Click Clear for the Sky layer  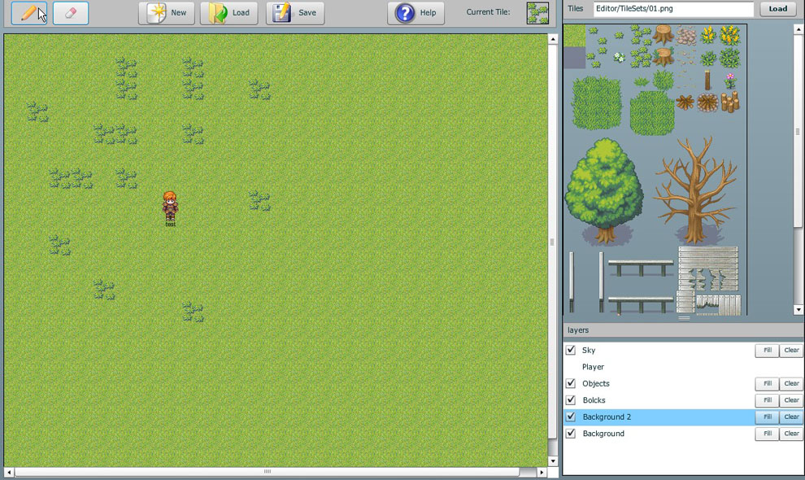coord(791,351)
